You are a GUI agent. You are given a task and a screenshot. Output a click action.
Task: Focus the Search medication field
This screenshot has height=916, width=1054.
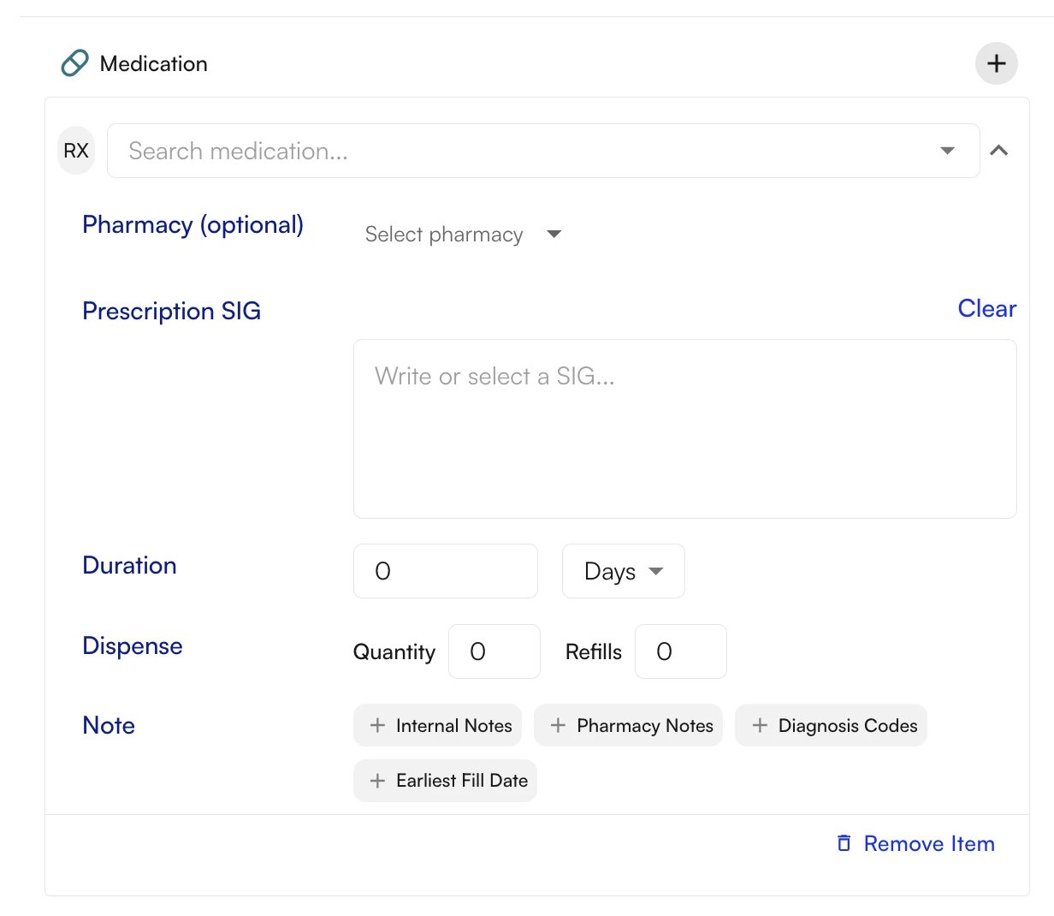pyautogui.click(x=543, y=151)
